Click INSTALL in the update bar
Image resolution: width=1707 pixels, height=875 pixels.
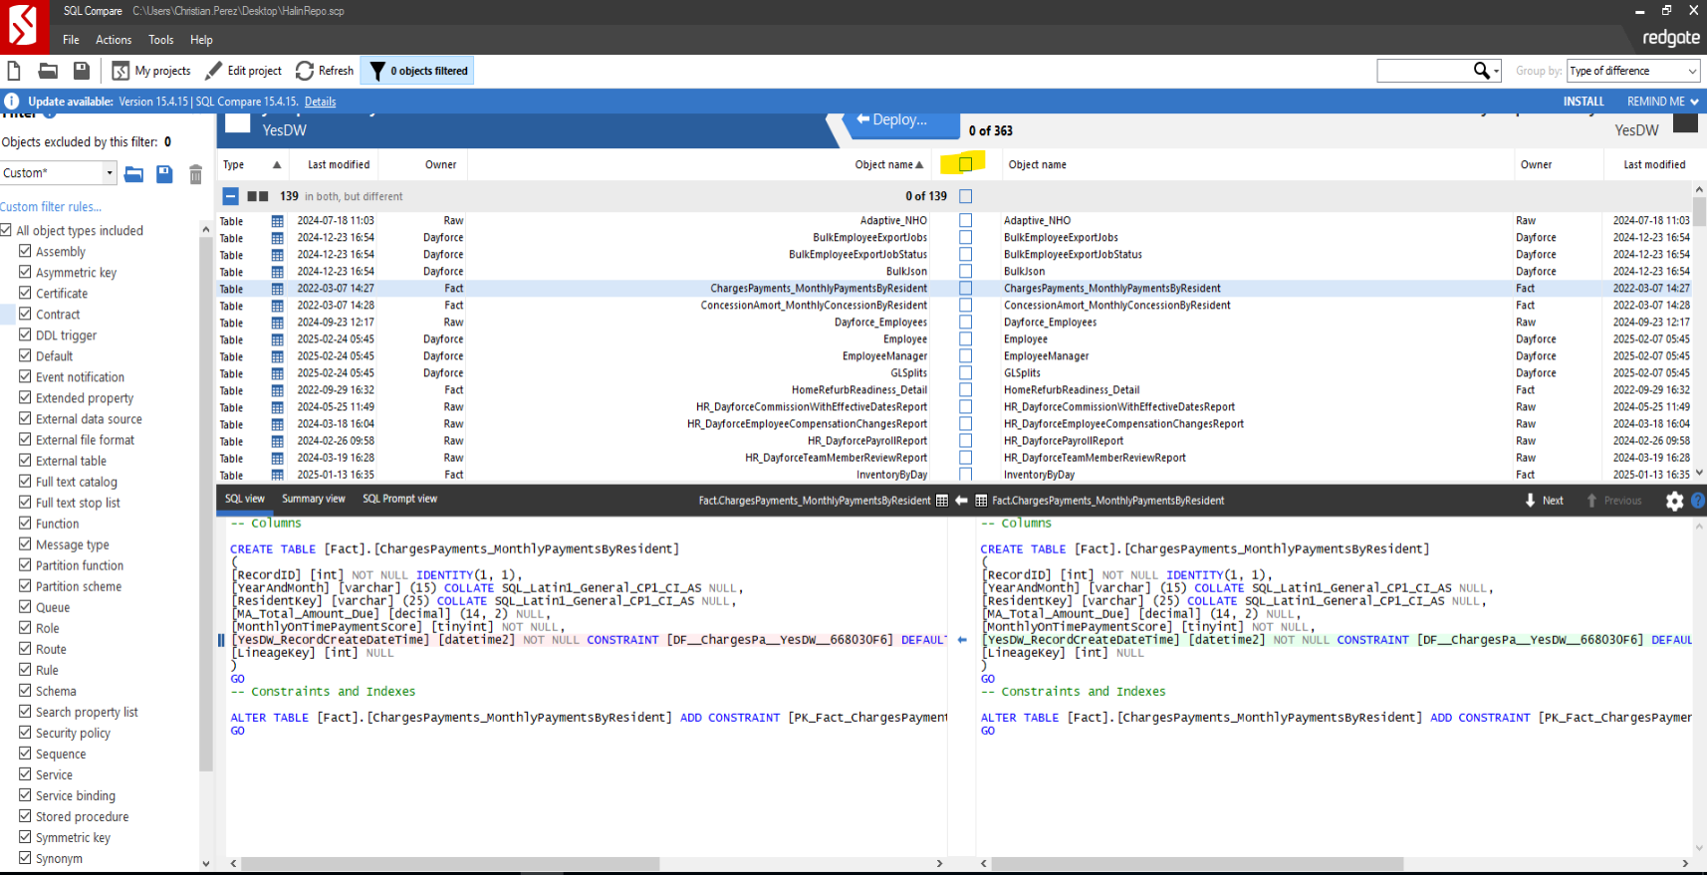[x=1584, y=102]
